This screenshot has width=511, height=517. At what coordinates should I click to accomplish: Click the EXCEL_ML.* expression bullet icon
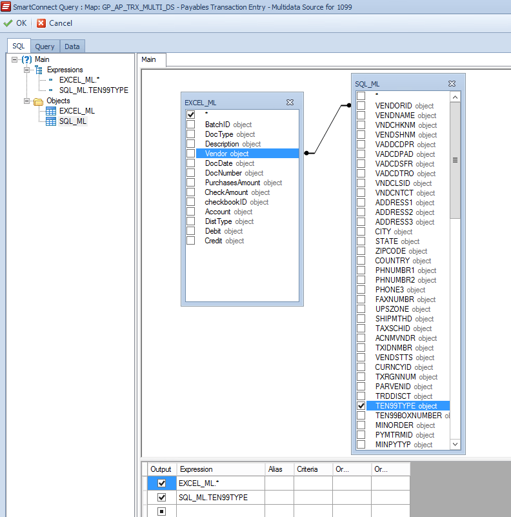click(x=50, y=80)
